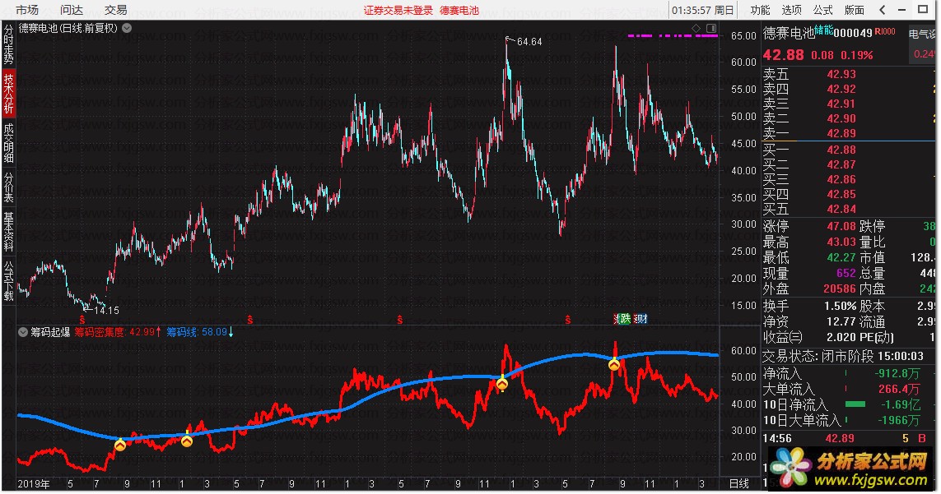941x494 pixels.
Task: Click the fourth yellow signal marker near 60.00
Action: [x=614, y=364]
